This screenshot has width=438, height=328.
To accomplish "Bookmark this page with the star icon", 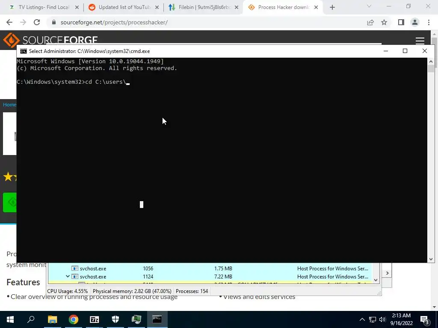I will coord(384,22).
